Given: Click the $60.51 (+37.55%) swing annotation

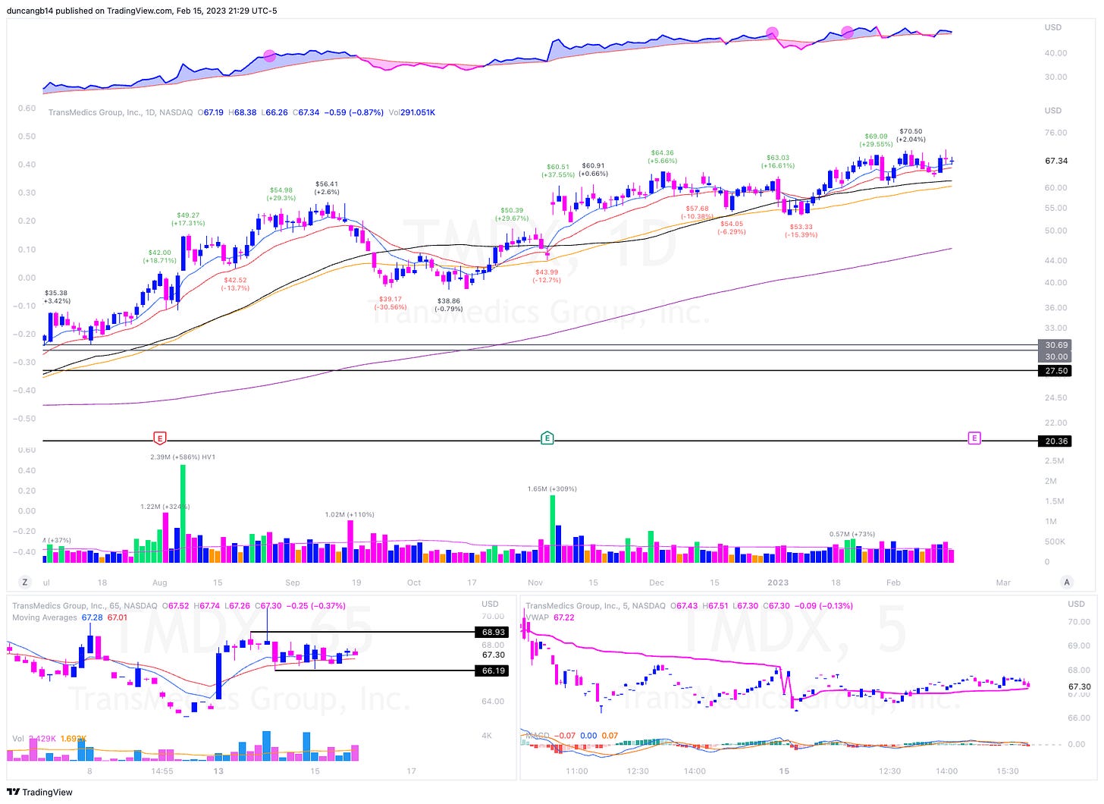Looking at the screenshot, I should point(558,171).
